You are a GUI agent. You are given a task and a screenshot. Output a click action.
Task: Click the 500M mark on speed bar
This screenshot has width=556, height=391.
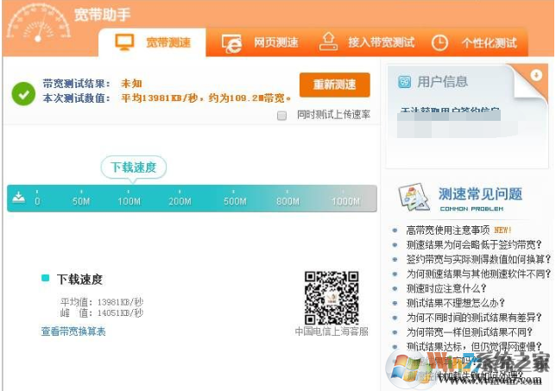(235, 201)
